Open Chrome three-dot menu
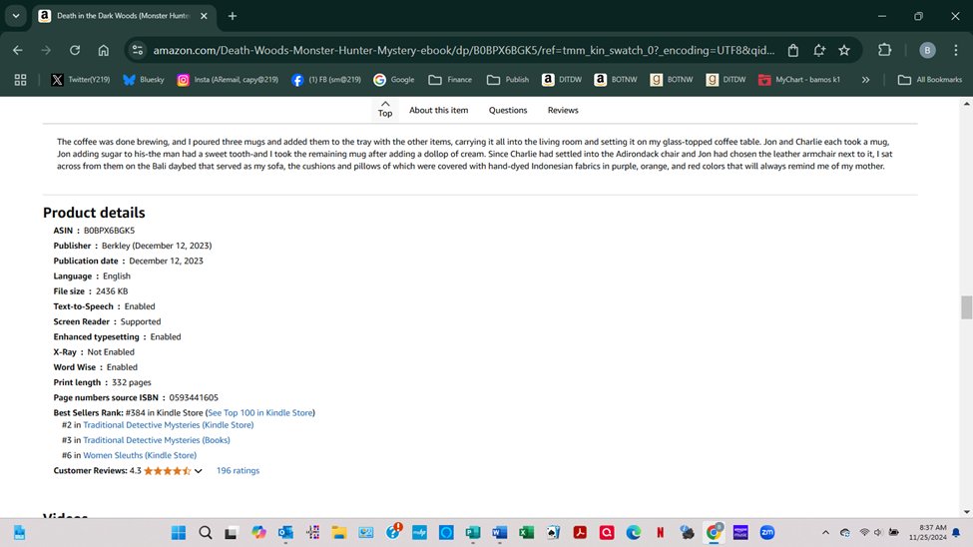This screenshot has width=973, height=547. [956, 50]
